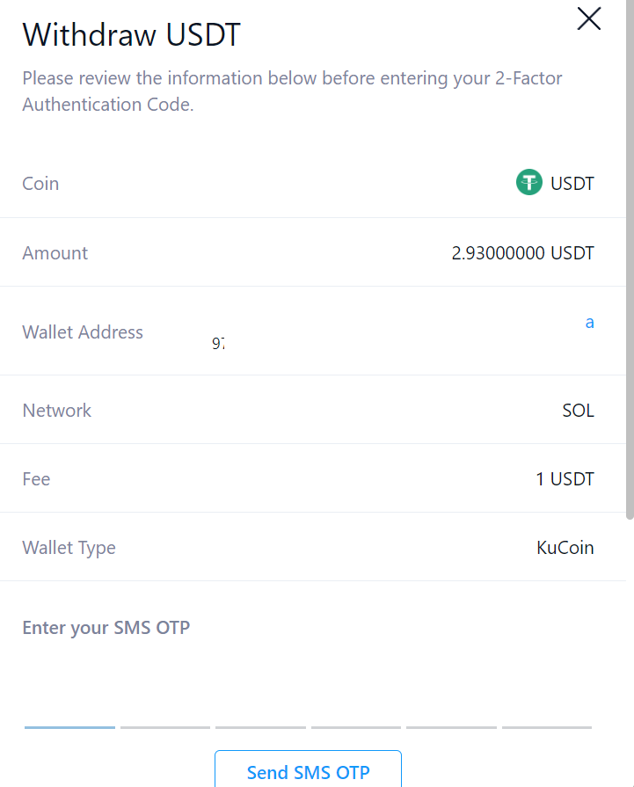This screenshot has width=634, height=787.
Task: Click the blue wallet address link
Action: click(589, 323)
